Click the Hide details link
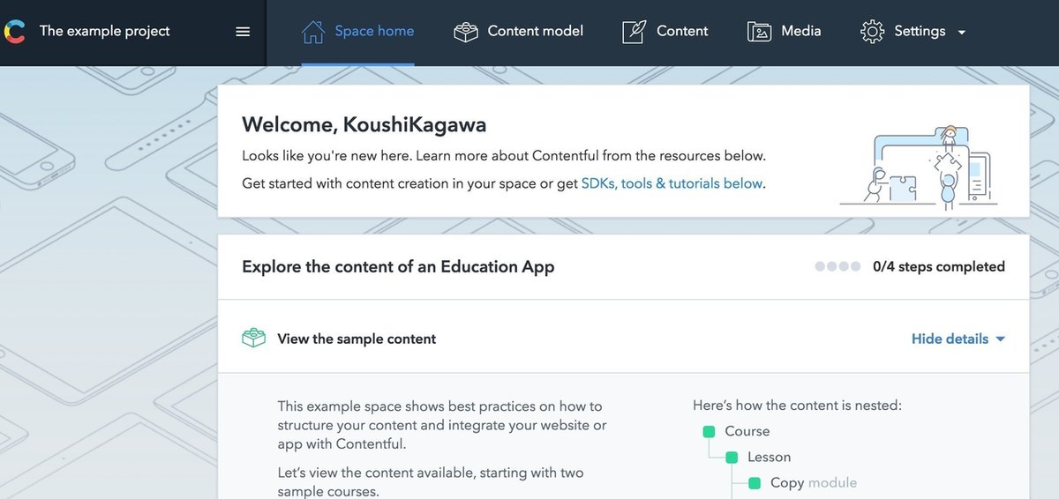Viewport: 1059px width, 499px height. tap(950, 339)
